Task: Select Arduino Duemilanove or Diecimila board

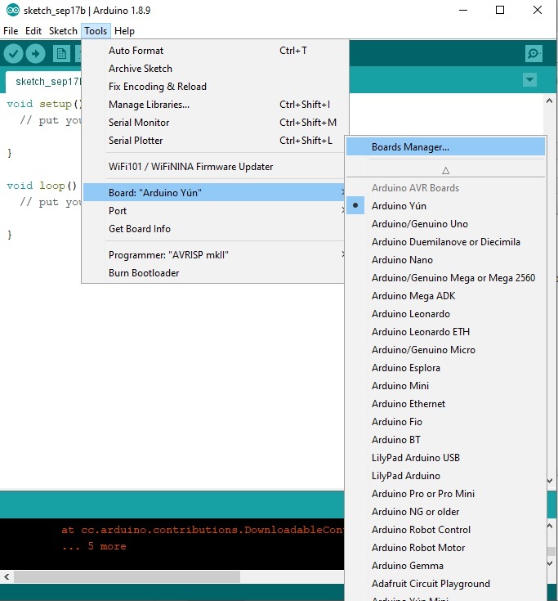Action: point(445,242)
